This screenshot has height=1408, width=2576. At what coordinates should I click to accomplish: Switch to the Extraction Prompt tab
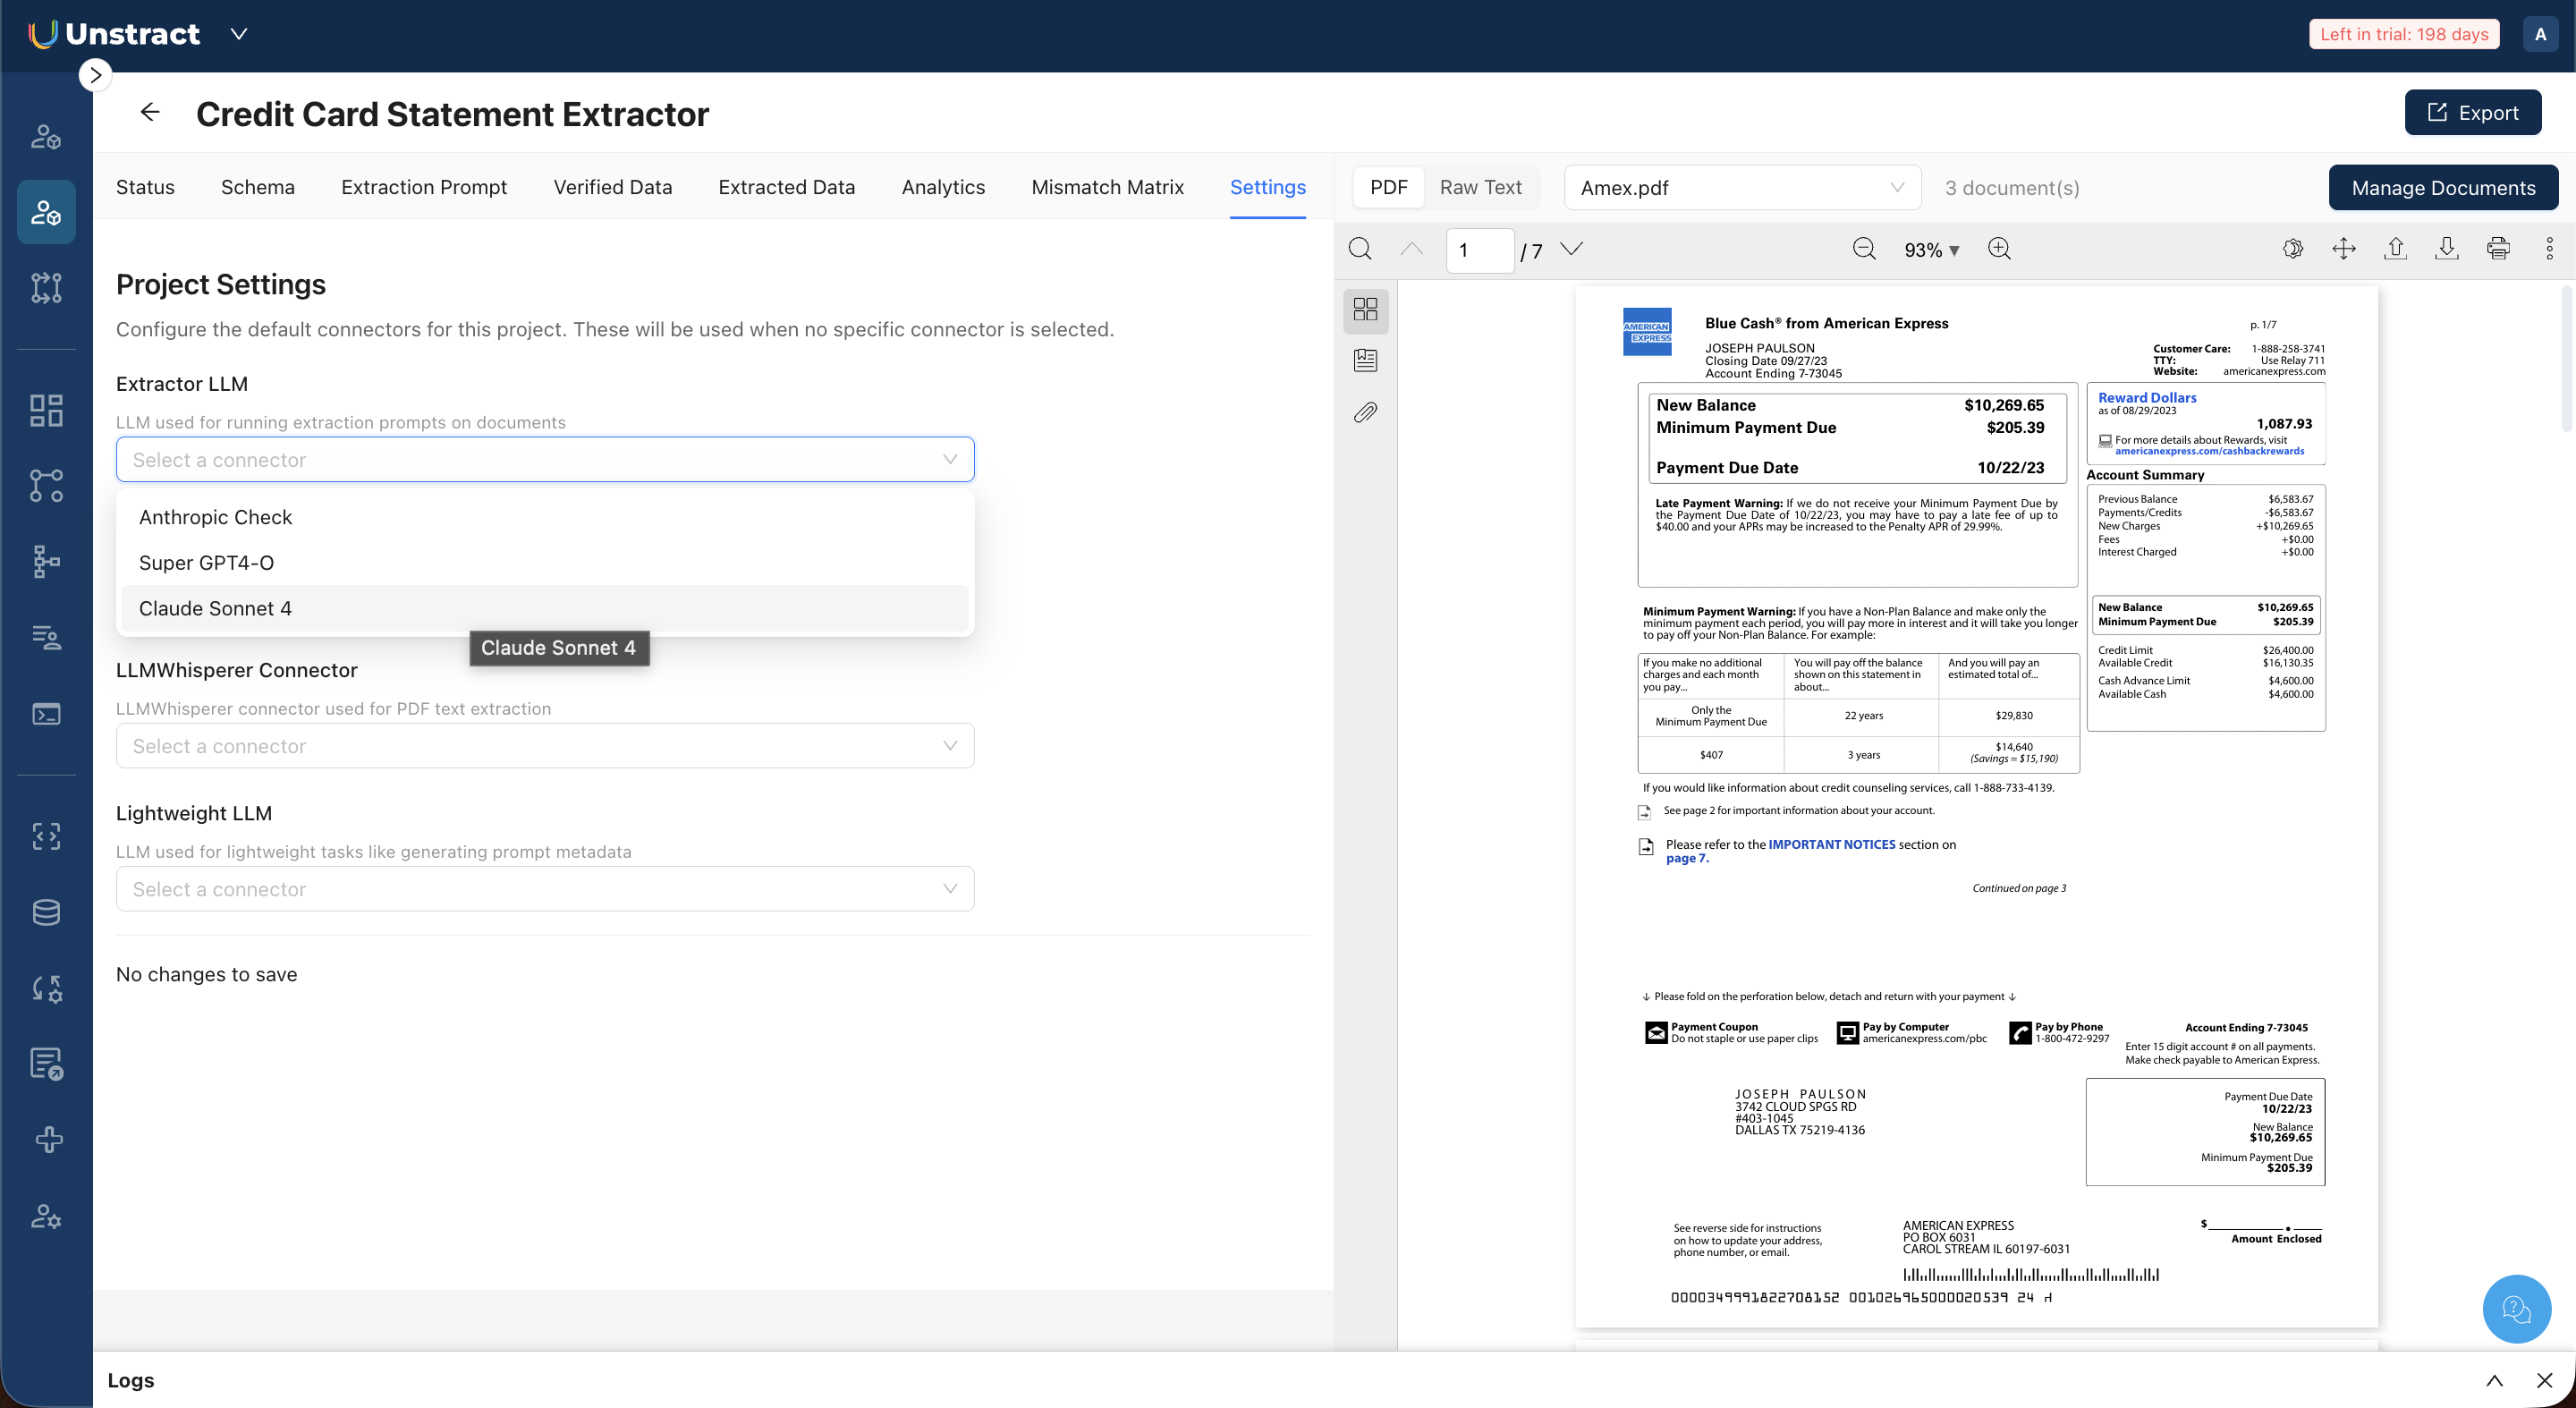pos(424,188)
